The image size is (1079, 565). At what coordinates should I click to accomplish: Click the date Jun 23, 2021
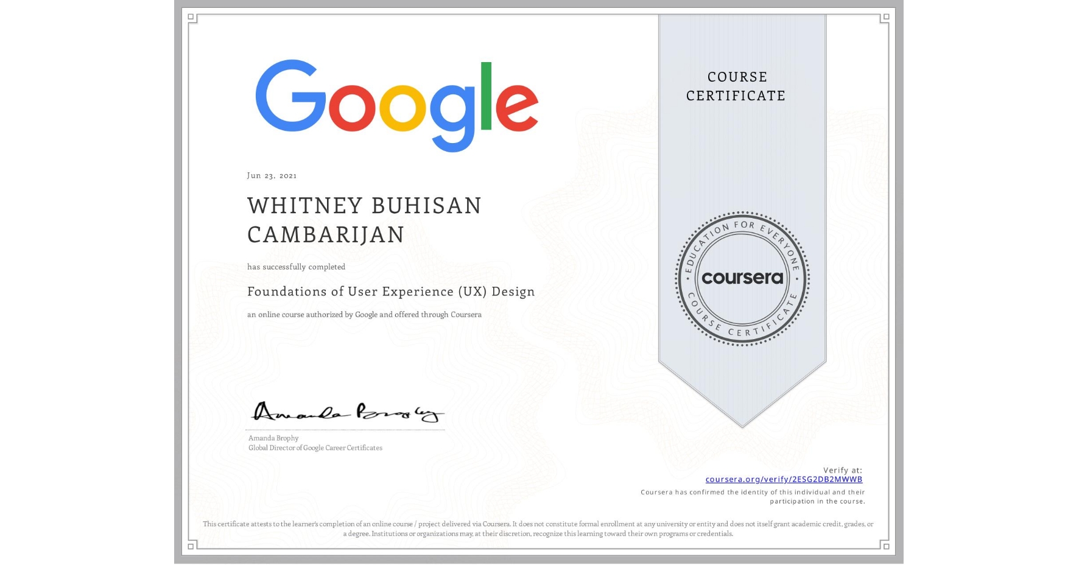(272, 175)
